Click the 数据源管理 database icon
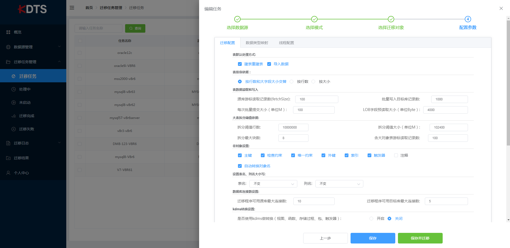Viewport: 510px width, 248px height. point(8,47)
